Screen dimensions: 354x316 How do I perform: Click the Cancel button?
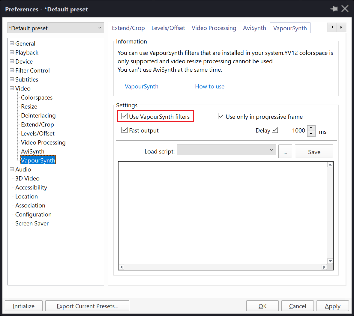298,306
